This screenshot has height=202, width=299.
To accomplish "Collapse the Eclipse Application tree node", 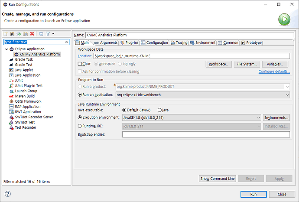I will click(x=6, y=49).
